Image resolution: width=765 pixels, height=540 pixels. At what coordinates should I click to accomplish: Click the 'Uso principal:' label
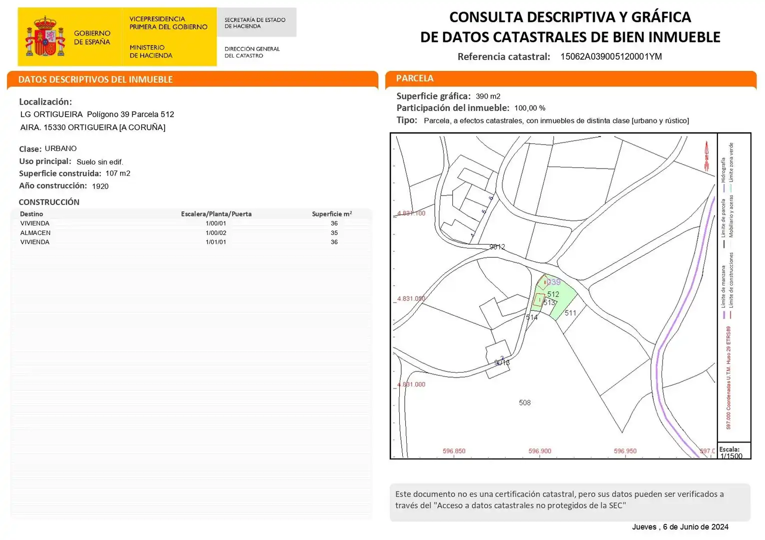click(45, 161)
